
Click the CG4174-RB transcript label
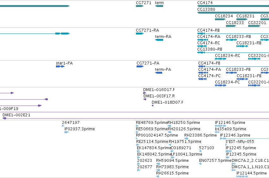pyautogui.click(x=208, y=30)
